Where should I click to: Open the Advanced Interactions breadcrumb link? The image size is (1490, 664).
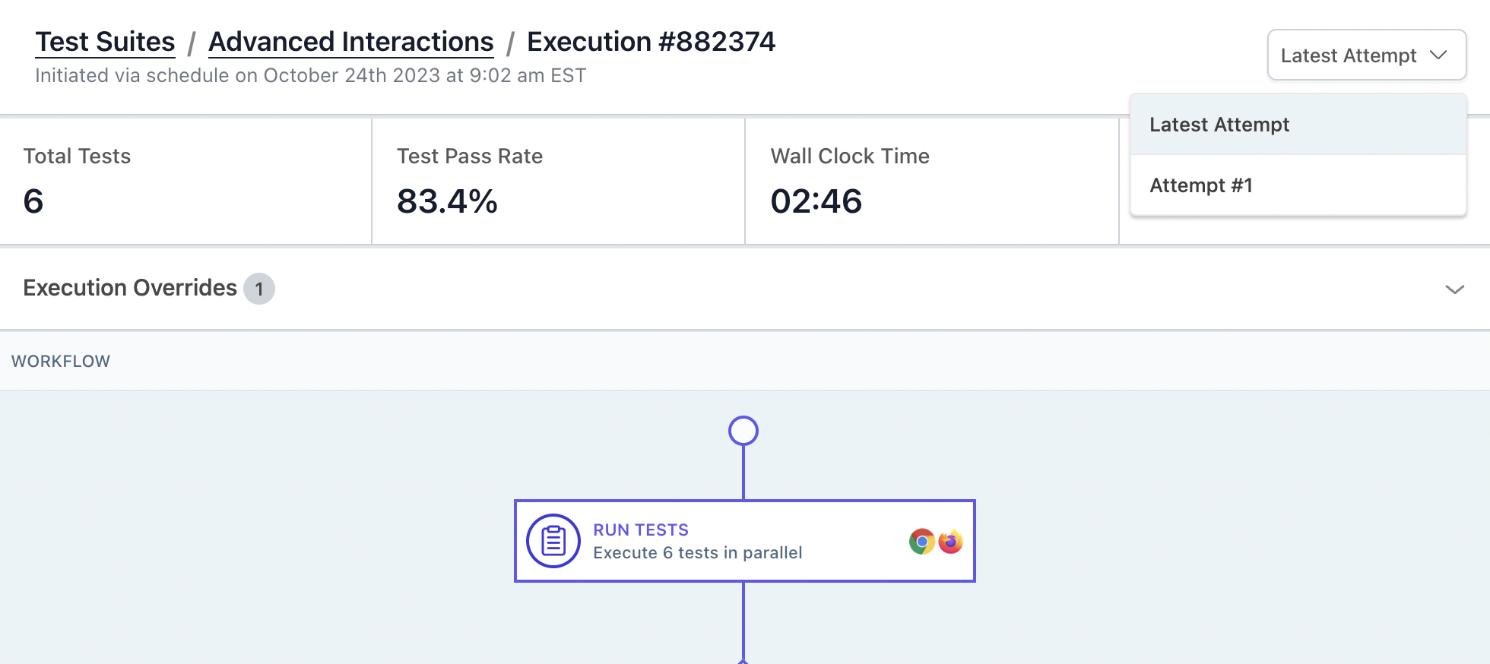(x=350, y=42)
